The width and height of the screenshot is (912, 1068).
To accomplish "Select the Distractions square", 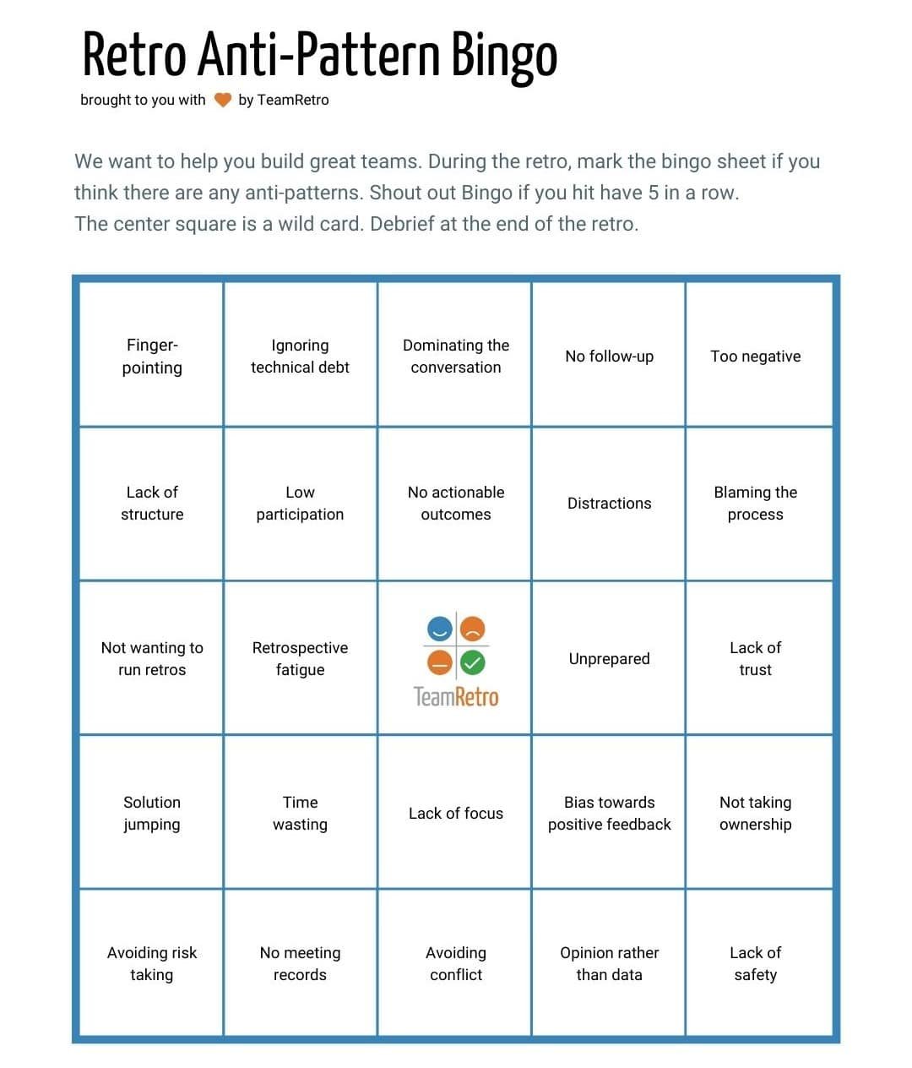I will tap(609, 504).
